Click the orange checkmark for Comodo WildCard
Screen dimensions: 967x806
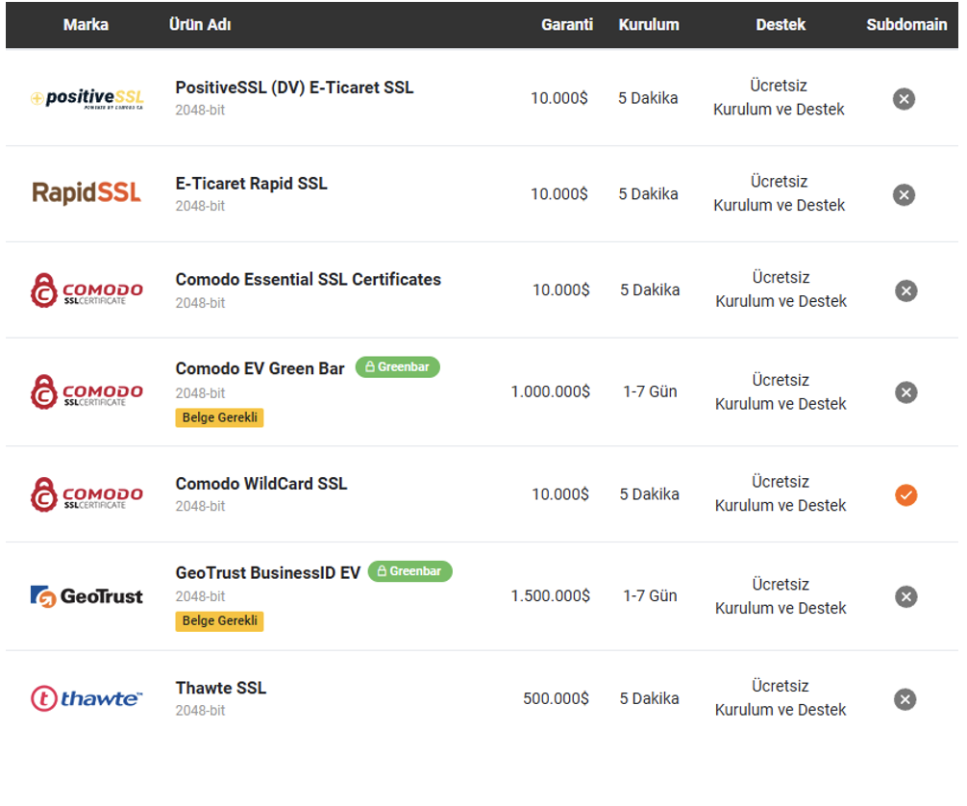click(x=905, y=494)
